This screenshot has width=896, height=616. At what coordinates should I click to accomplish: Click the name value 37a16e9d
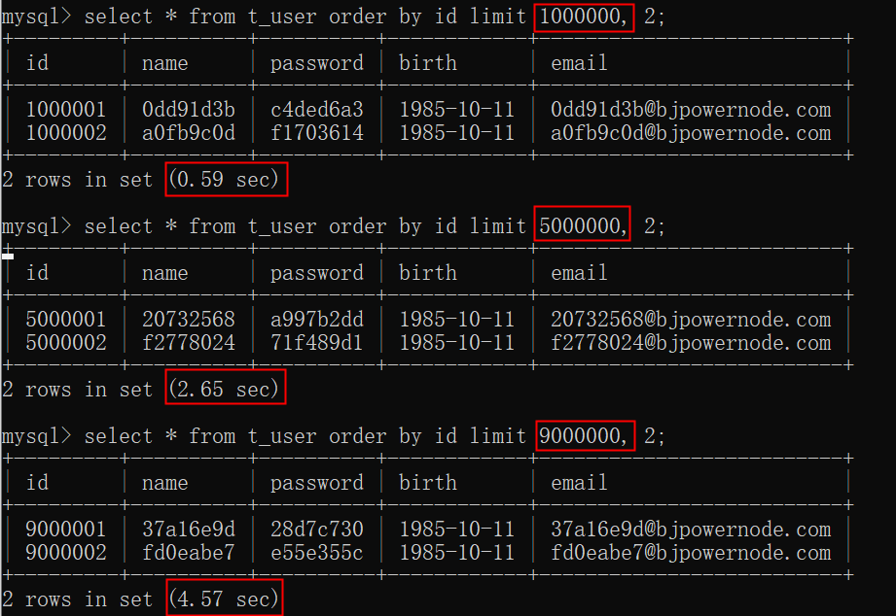[x=188, y=530]
